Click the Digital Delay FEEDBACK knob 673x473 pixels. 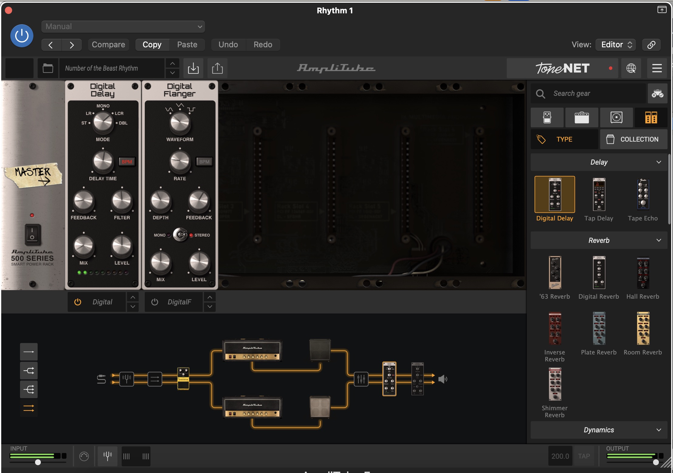83,201
